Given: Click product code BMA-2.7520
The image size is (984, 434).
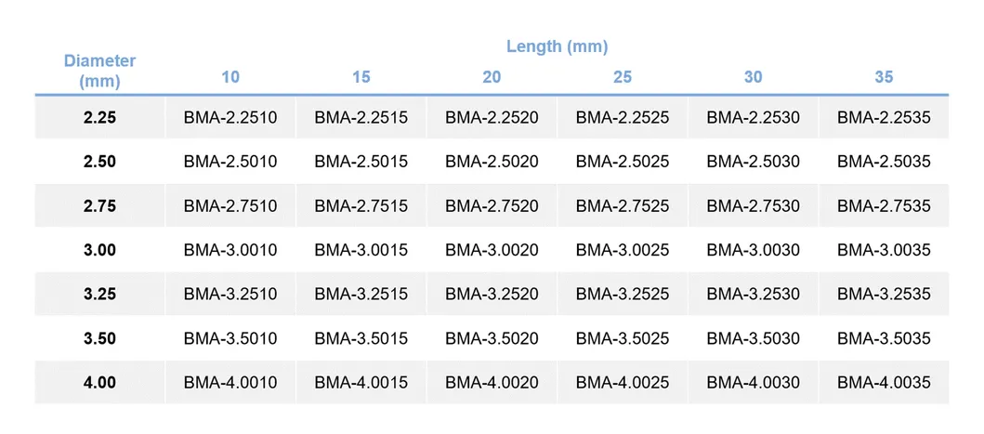Looking at the screenshot, I should tap(492, 206).
